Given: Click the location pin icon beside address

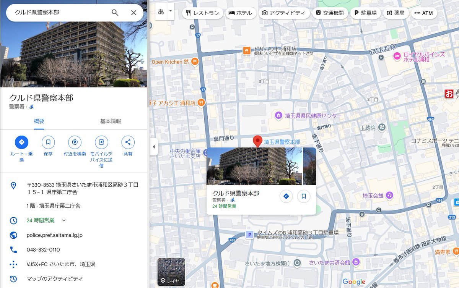Looking at the screenshot, I should (x=13, y=186).
